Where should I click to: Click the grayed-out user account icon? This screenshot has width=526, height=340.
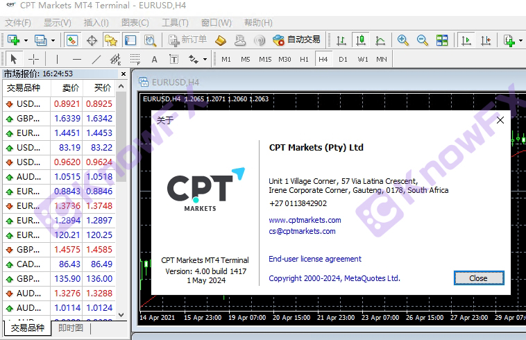point(240,40)
